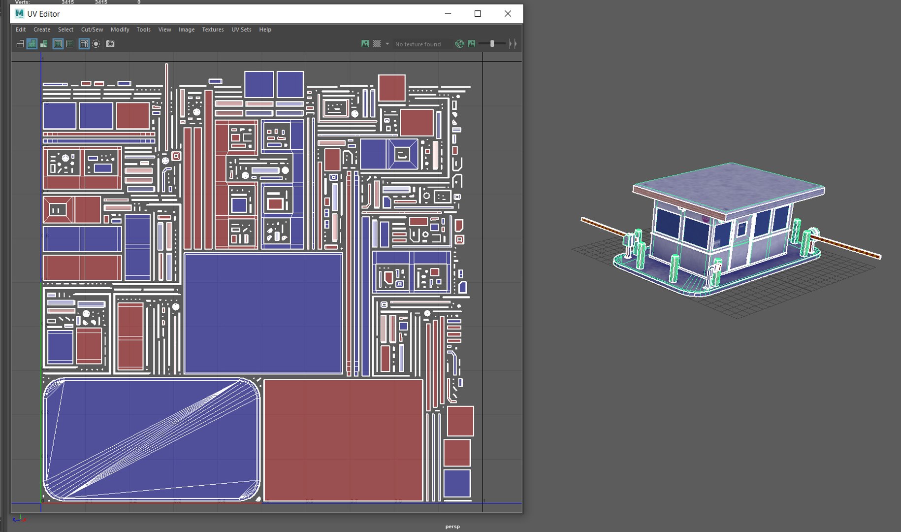Image resolution: width=901 pixels, height=532 pixels.
Task: Select the large red square UV shell at bottom
Action: point(343,440)
